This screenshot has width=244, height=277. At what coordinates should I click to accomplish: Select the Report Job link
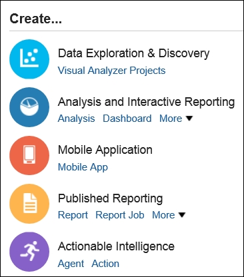pos(120,215)
